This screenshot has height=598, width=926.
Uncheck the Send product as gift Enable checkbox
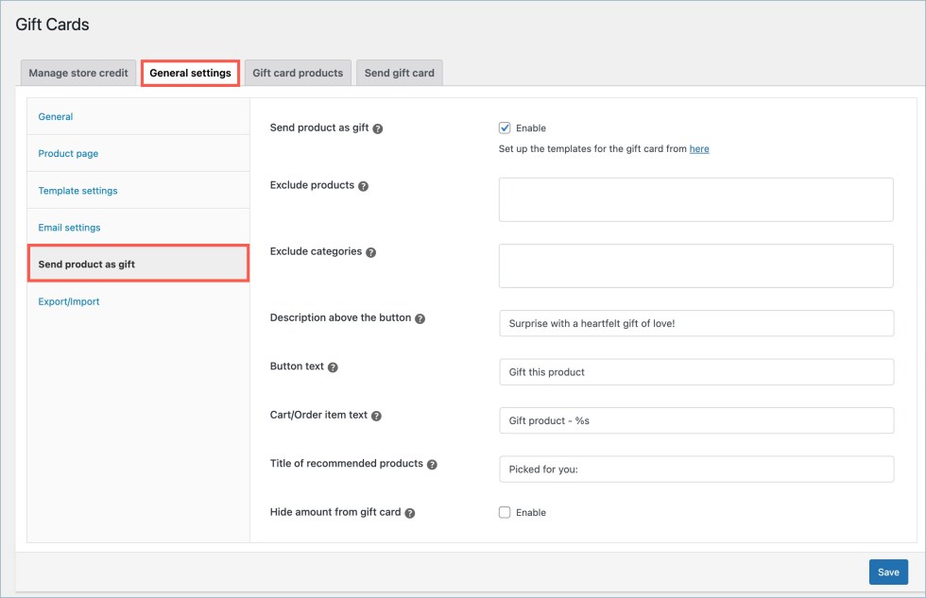pos(505,128)
